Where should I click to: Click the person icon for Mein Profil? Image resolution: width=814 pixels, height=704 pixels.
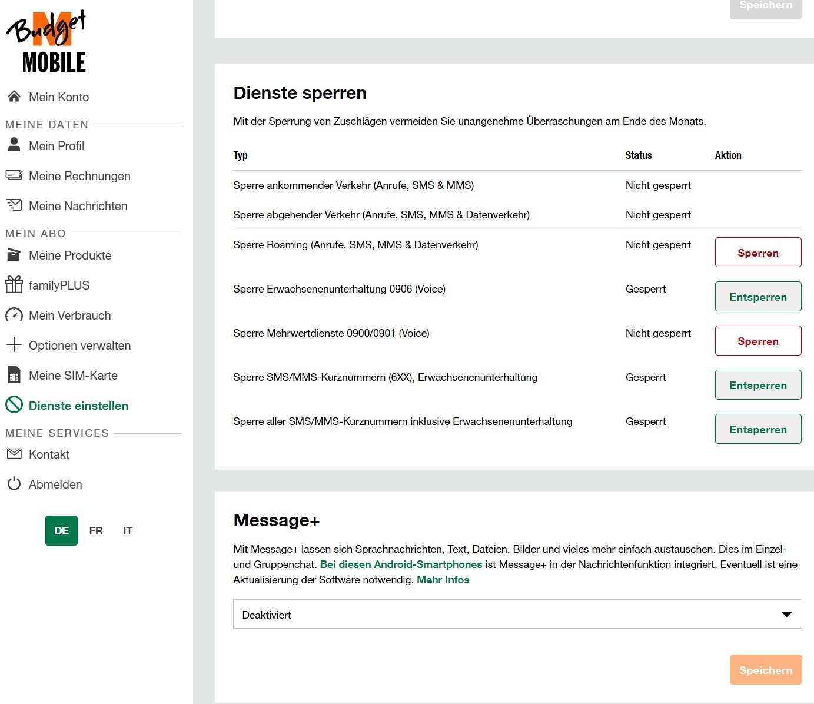point(14,145)
